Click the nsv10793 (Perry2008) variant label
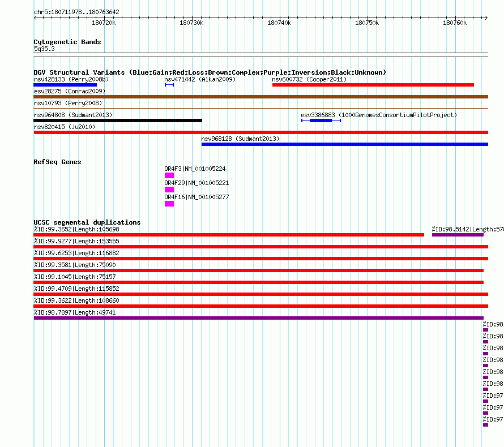The width and height of the screenshot is (504, 447). click(68, 103)
